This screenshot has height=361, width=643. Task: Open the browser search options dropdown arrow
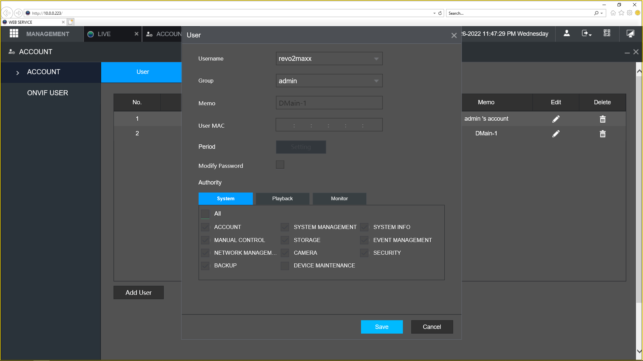[x=602, y=13]
